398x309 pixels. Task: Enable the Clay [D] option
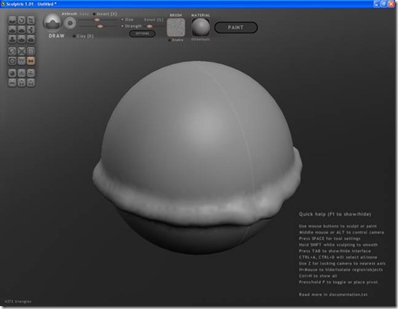point(83,36)
